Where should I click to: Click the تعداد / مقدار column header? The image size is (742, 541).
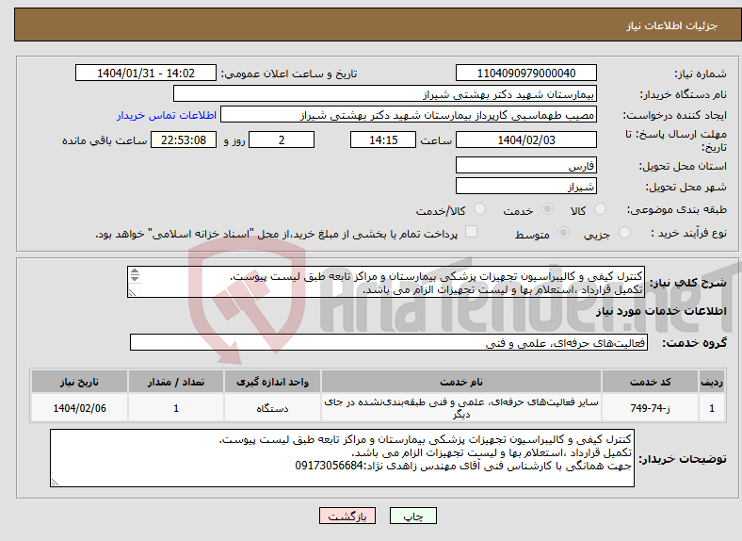(x=176, y=382)
